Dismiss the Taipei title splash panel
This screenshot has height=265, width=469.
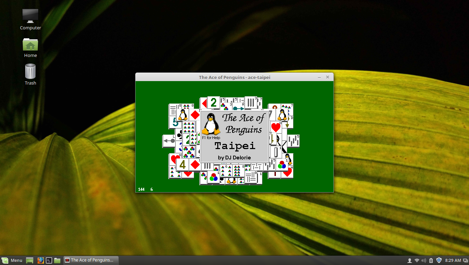click(x=234, y=136)
